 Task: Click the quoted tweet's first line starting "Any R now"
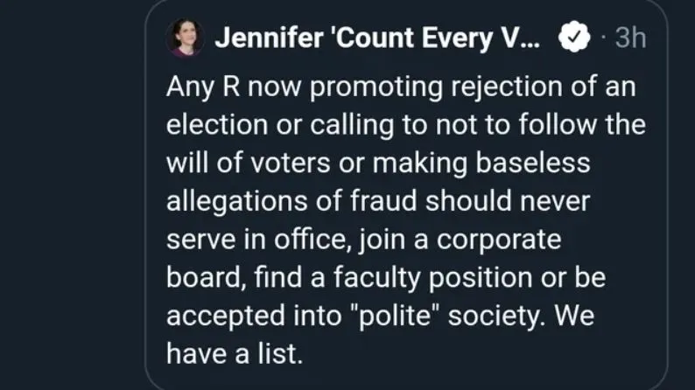(x=404, y=87)
